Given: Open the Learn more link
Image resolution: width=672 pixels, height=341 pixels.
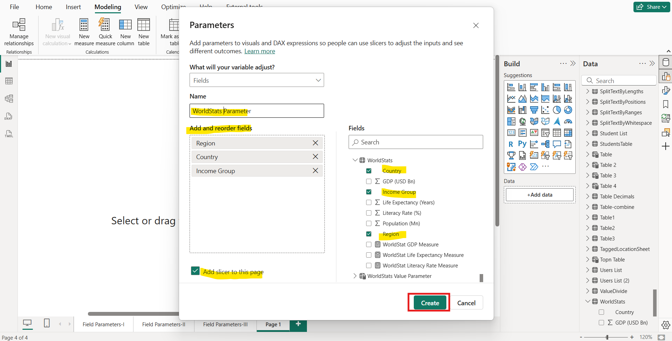Looking at the screenshot, I should [259, 51].
